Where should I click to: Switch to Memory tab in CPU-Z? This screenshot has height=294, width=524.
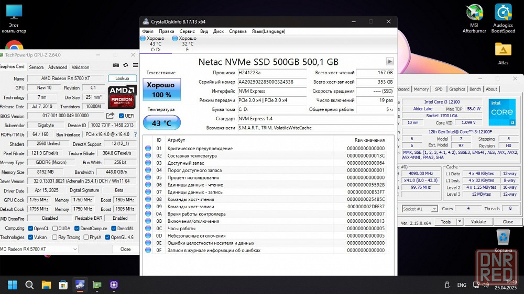click(421, 89)
